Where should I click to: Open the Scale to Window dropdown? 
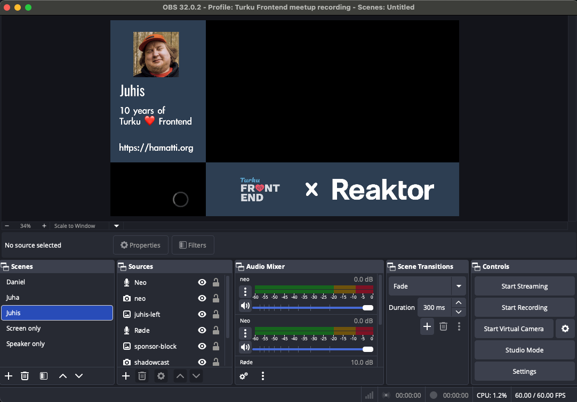pos(116,226)
